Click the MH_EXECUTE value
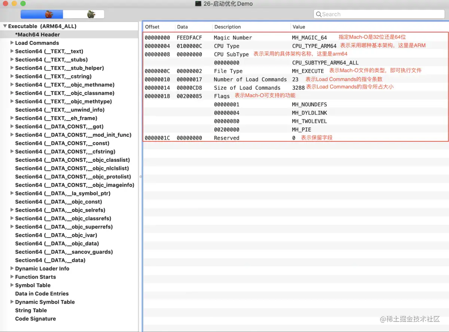Viewport: 449px width, 332px height. pyautogui.click(x=308, y=71)
